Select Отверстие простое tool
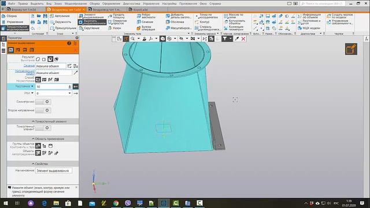The image size is (370, 208). coord(117,22)
